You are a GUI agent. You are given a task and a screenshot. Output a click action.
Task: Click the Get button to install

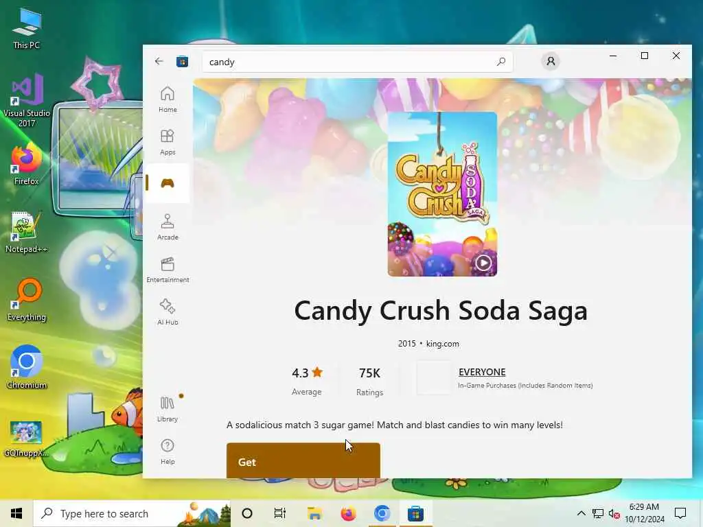[303, 460]
